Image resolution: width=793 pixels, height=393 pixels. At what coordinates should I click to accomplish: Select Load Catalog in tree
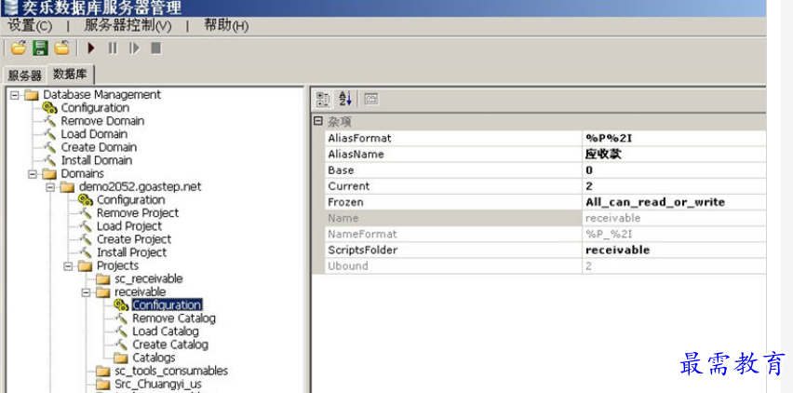point(166,332)
